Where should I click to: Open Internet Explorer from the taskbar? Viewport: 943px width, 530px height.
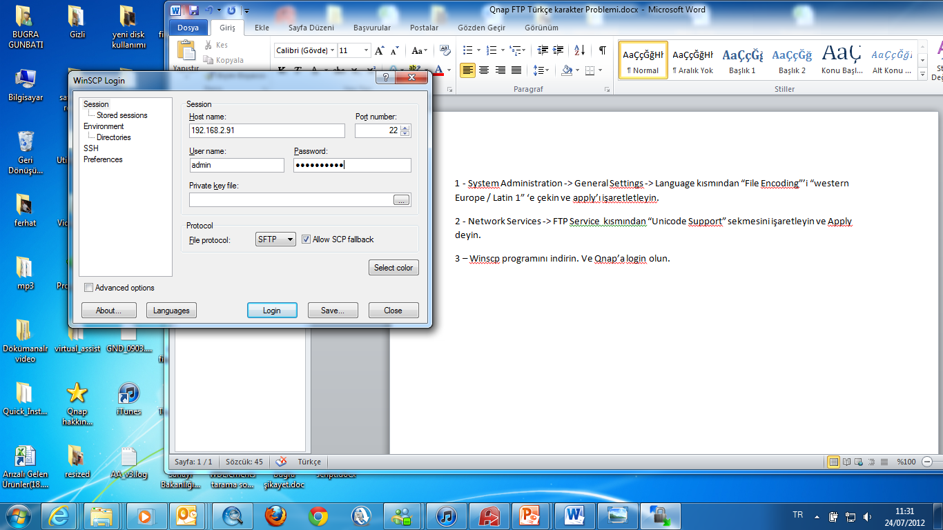click(x=59, y=516)
